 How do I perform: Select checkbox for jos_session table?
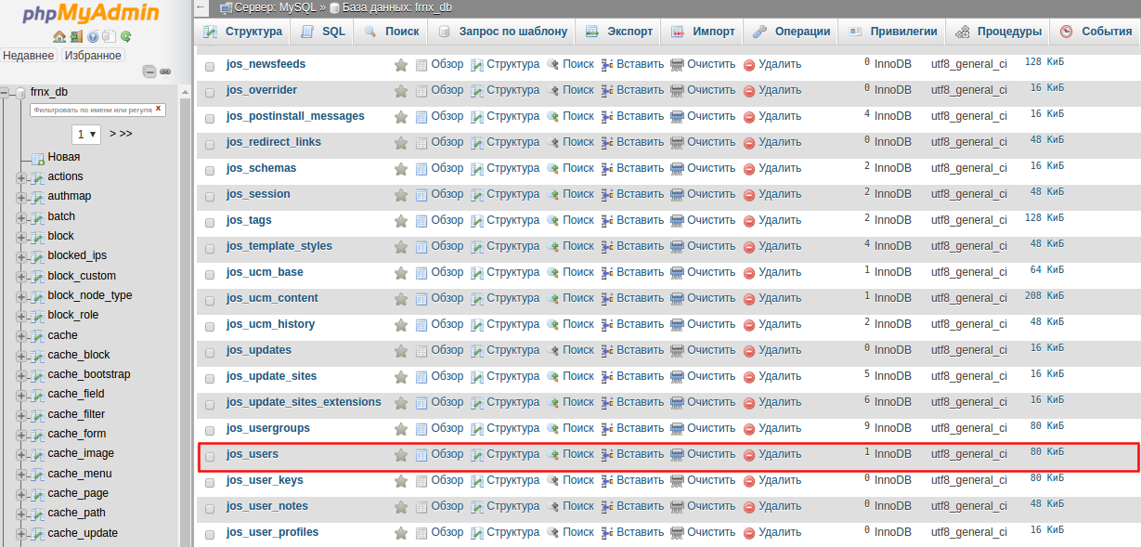pos(210,196)
